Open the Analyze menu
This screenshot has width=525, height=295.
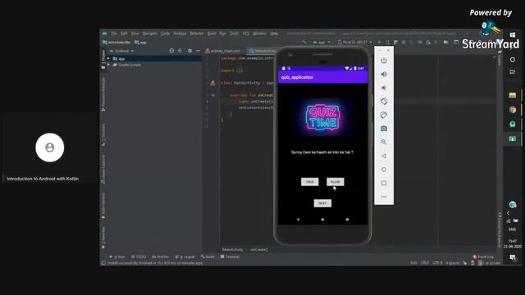180,34
